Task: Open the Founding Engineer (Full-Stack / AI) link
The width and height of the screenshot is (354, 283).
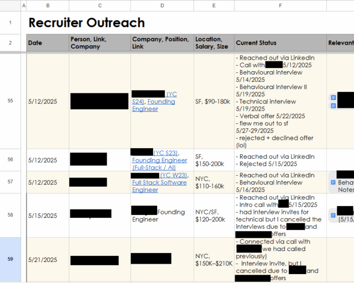Action: pyautogui.click(x=159, y=164)
